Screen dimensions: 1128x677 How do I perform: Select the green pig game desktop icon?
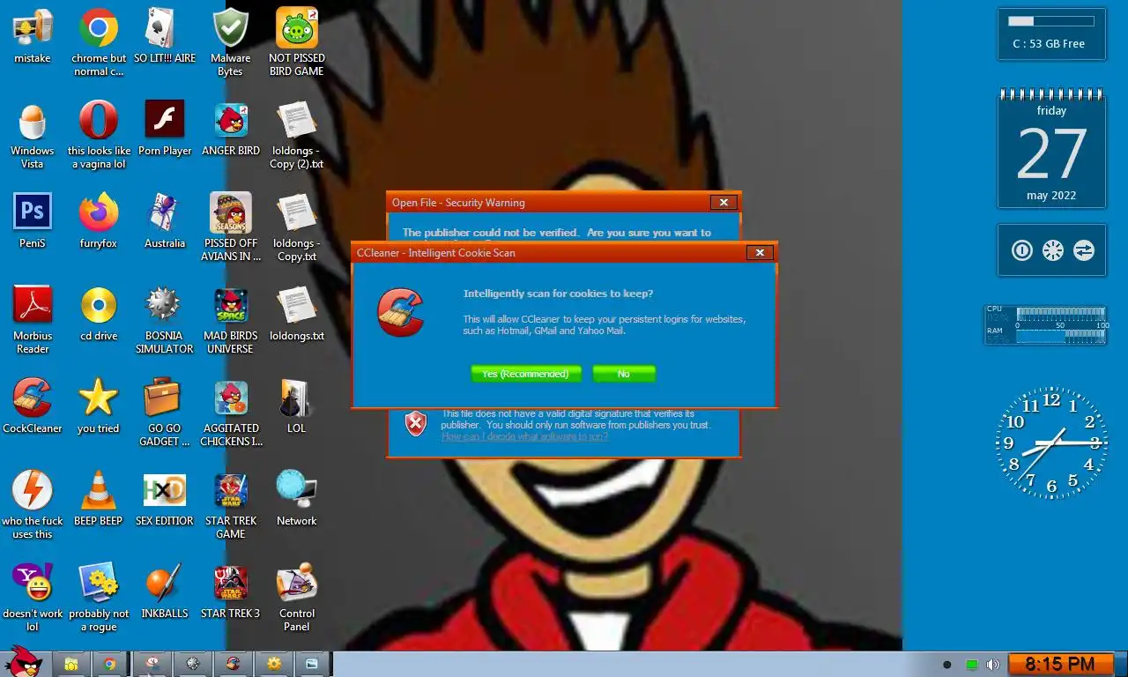[x=297, y=42]
